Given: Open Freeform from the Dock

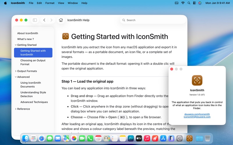Looking at the screenshot, I should tap(131, 139).
